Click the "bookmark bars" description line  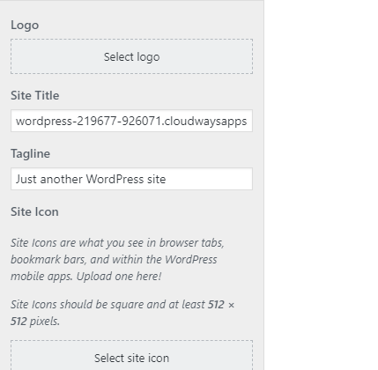114,260
